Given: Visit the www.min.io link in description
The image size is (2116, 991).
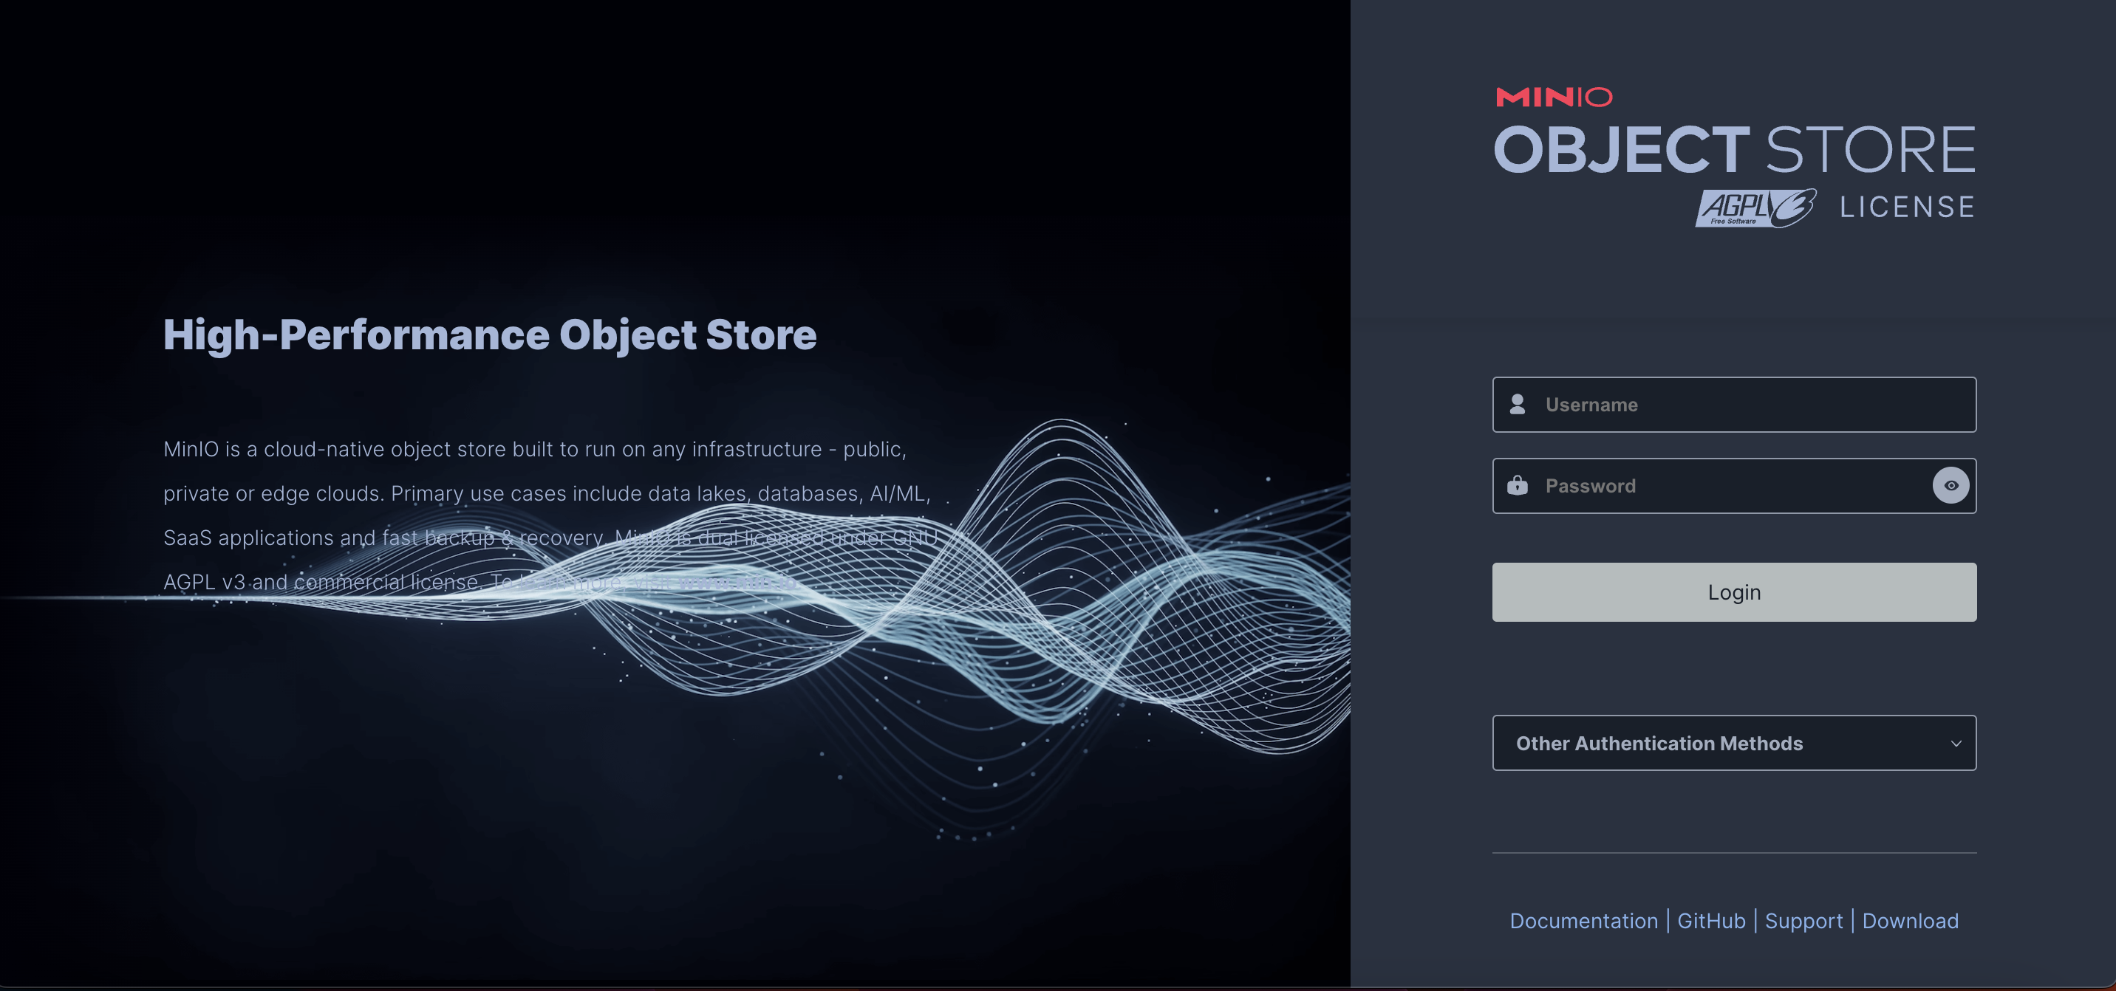Looking at the screenshot, I should tap(737, 582).
